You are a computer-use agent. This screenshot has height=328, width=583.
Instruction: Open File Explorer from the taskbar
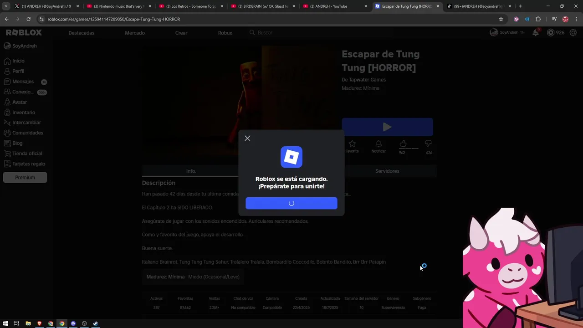28,323
